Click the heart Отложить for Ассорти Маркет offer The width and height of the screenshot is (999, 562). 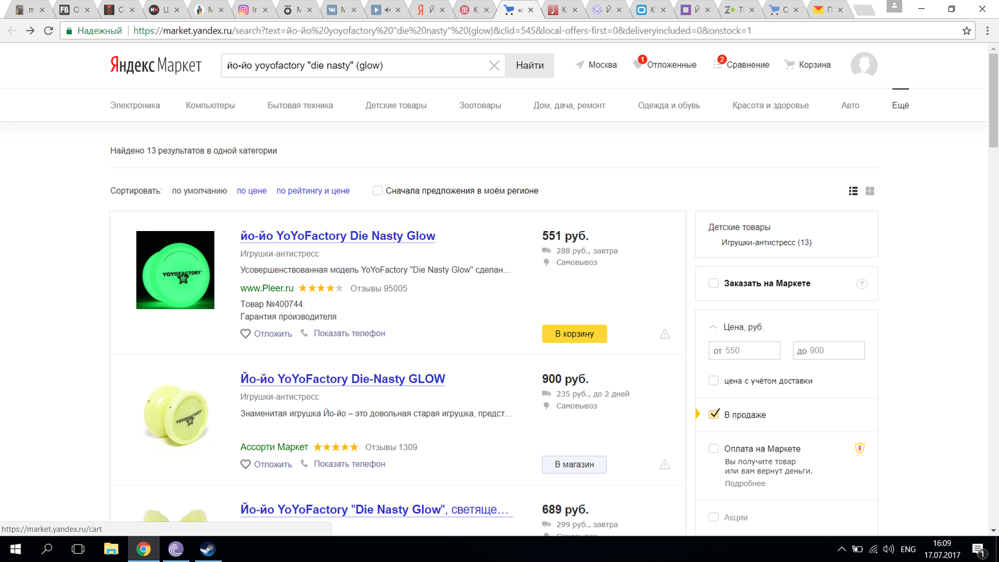(x=245, y=464)
